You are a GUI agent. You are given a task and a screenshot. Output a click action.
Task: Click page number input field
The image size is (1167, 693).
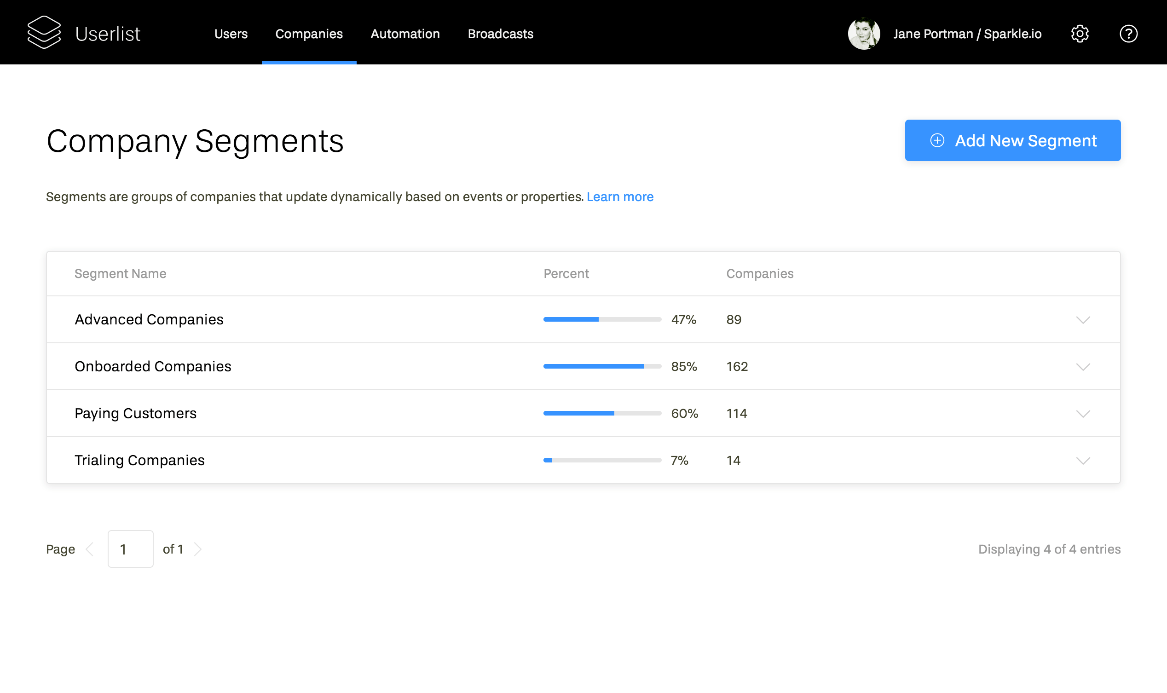[129, 549]
